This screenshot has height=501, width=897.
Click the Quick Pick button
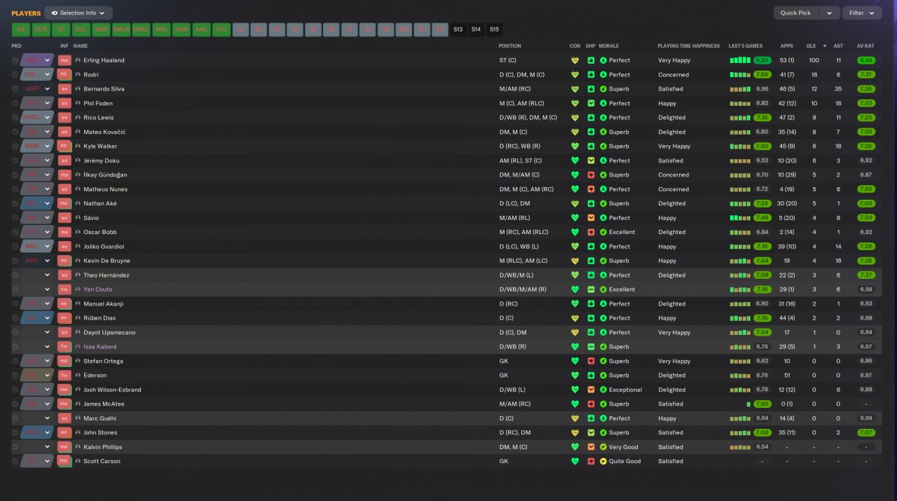(x=796, y=13)
